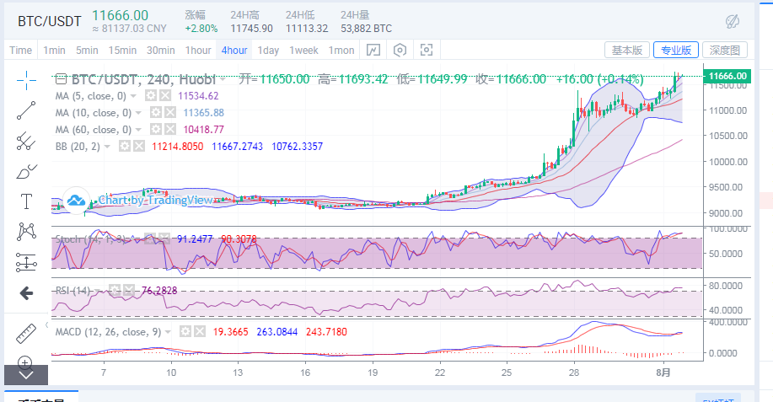Select the brush drawing tool

[x=26, y=171]
